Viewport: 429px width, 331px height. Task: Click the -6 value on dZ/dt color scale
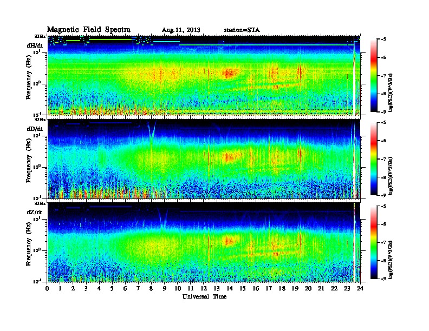[x=383, y=224]
